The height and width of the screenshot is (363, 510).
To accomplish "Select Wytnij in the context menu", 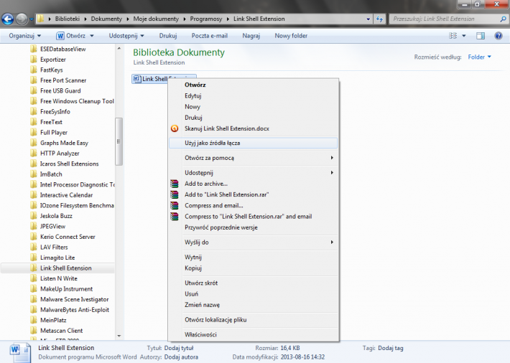I will (x=253, y=257).
